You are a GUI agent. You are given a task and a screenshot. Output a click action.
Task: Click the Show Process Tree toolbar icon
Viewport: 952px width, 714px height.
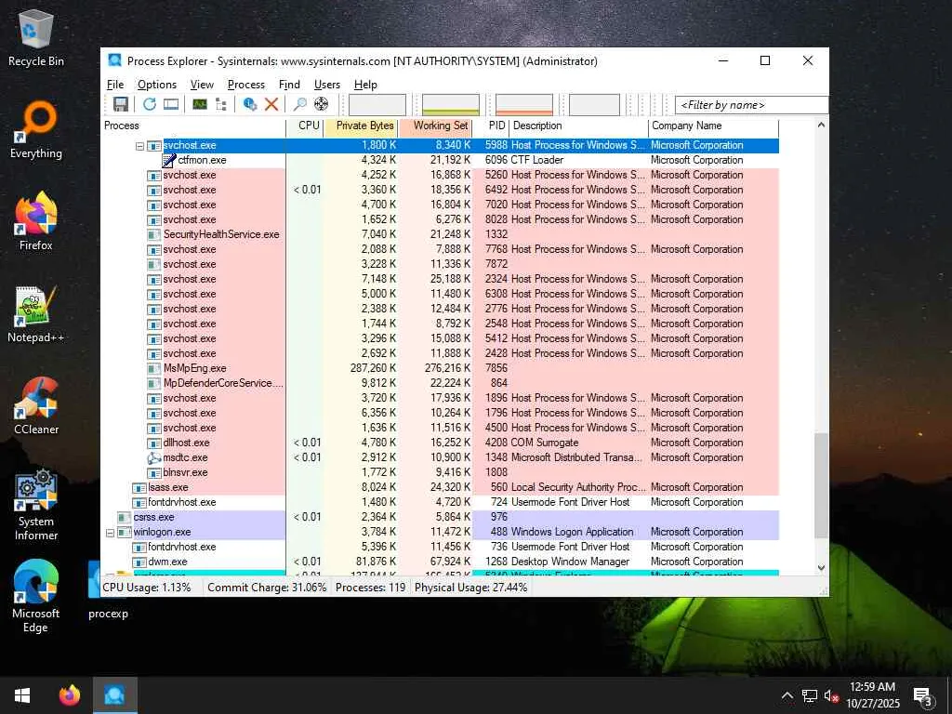click(221, 104)
